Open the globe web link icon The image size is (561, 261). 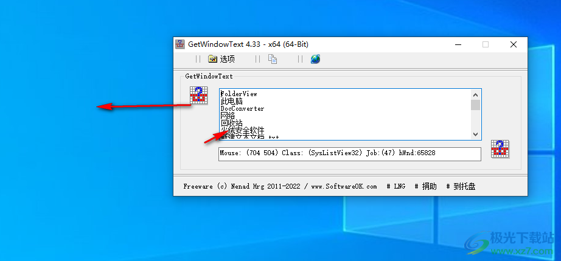[x=315, y=59]
